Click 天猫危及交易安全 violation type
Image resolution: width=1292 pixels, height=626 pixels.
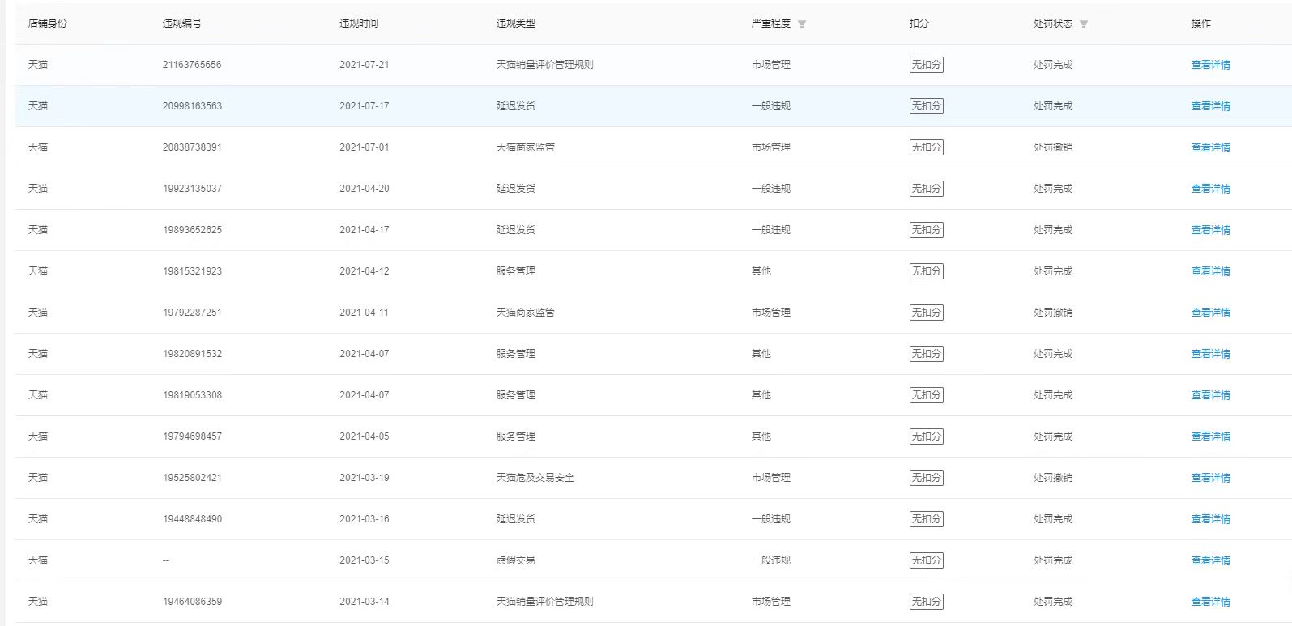pos(535,478)
